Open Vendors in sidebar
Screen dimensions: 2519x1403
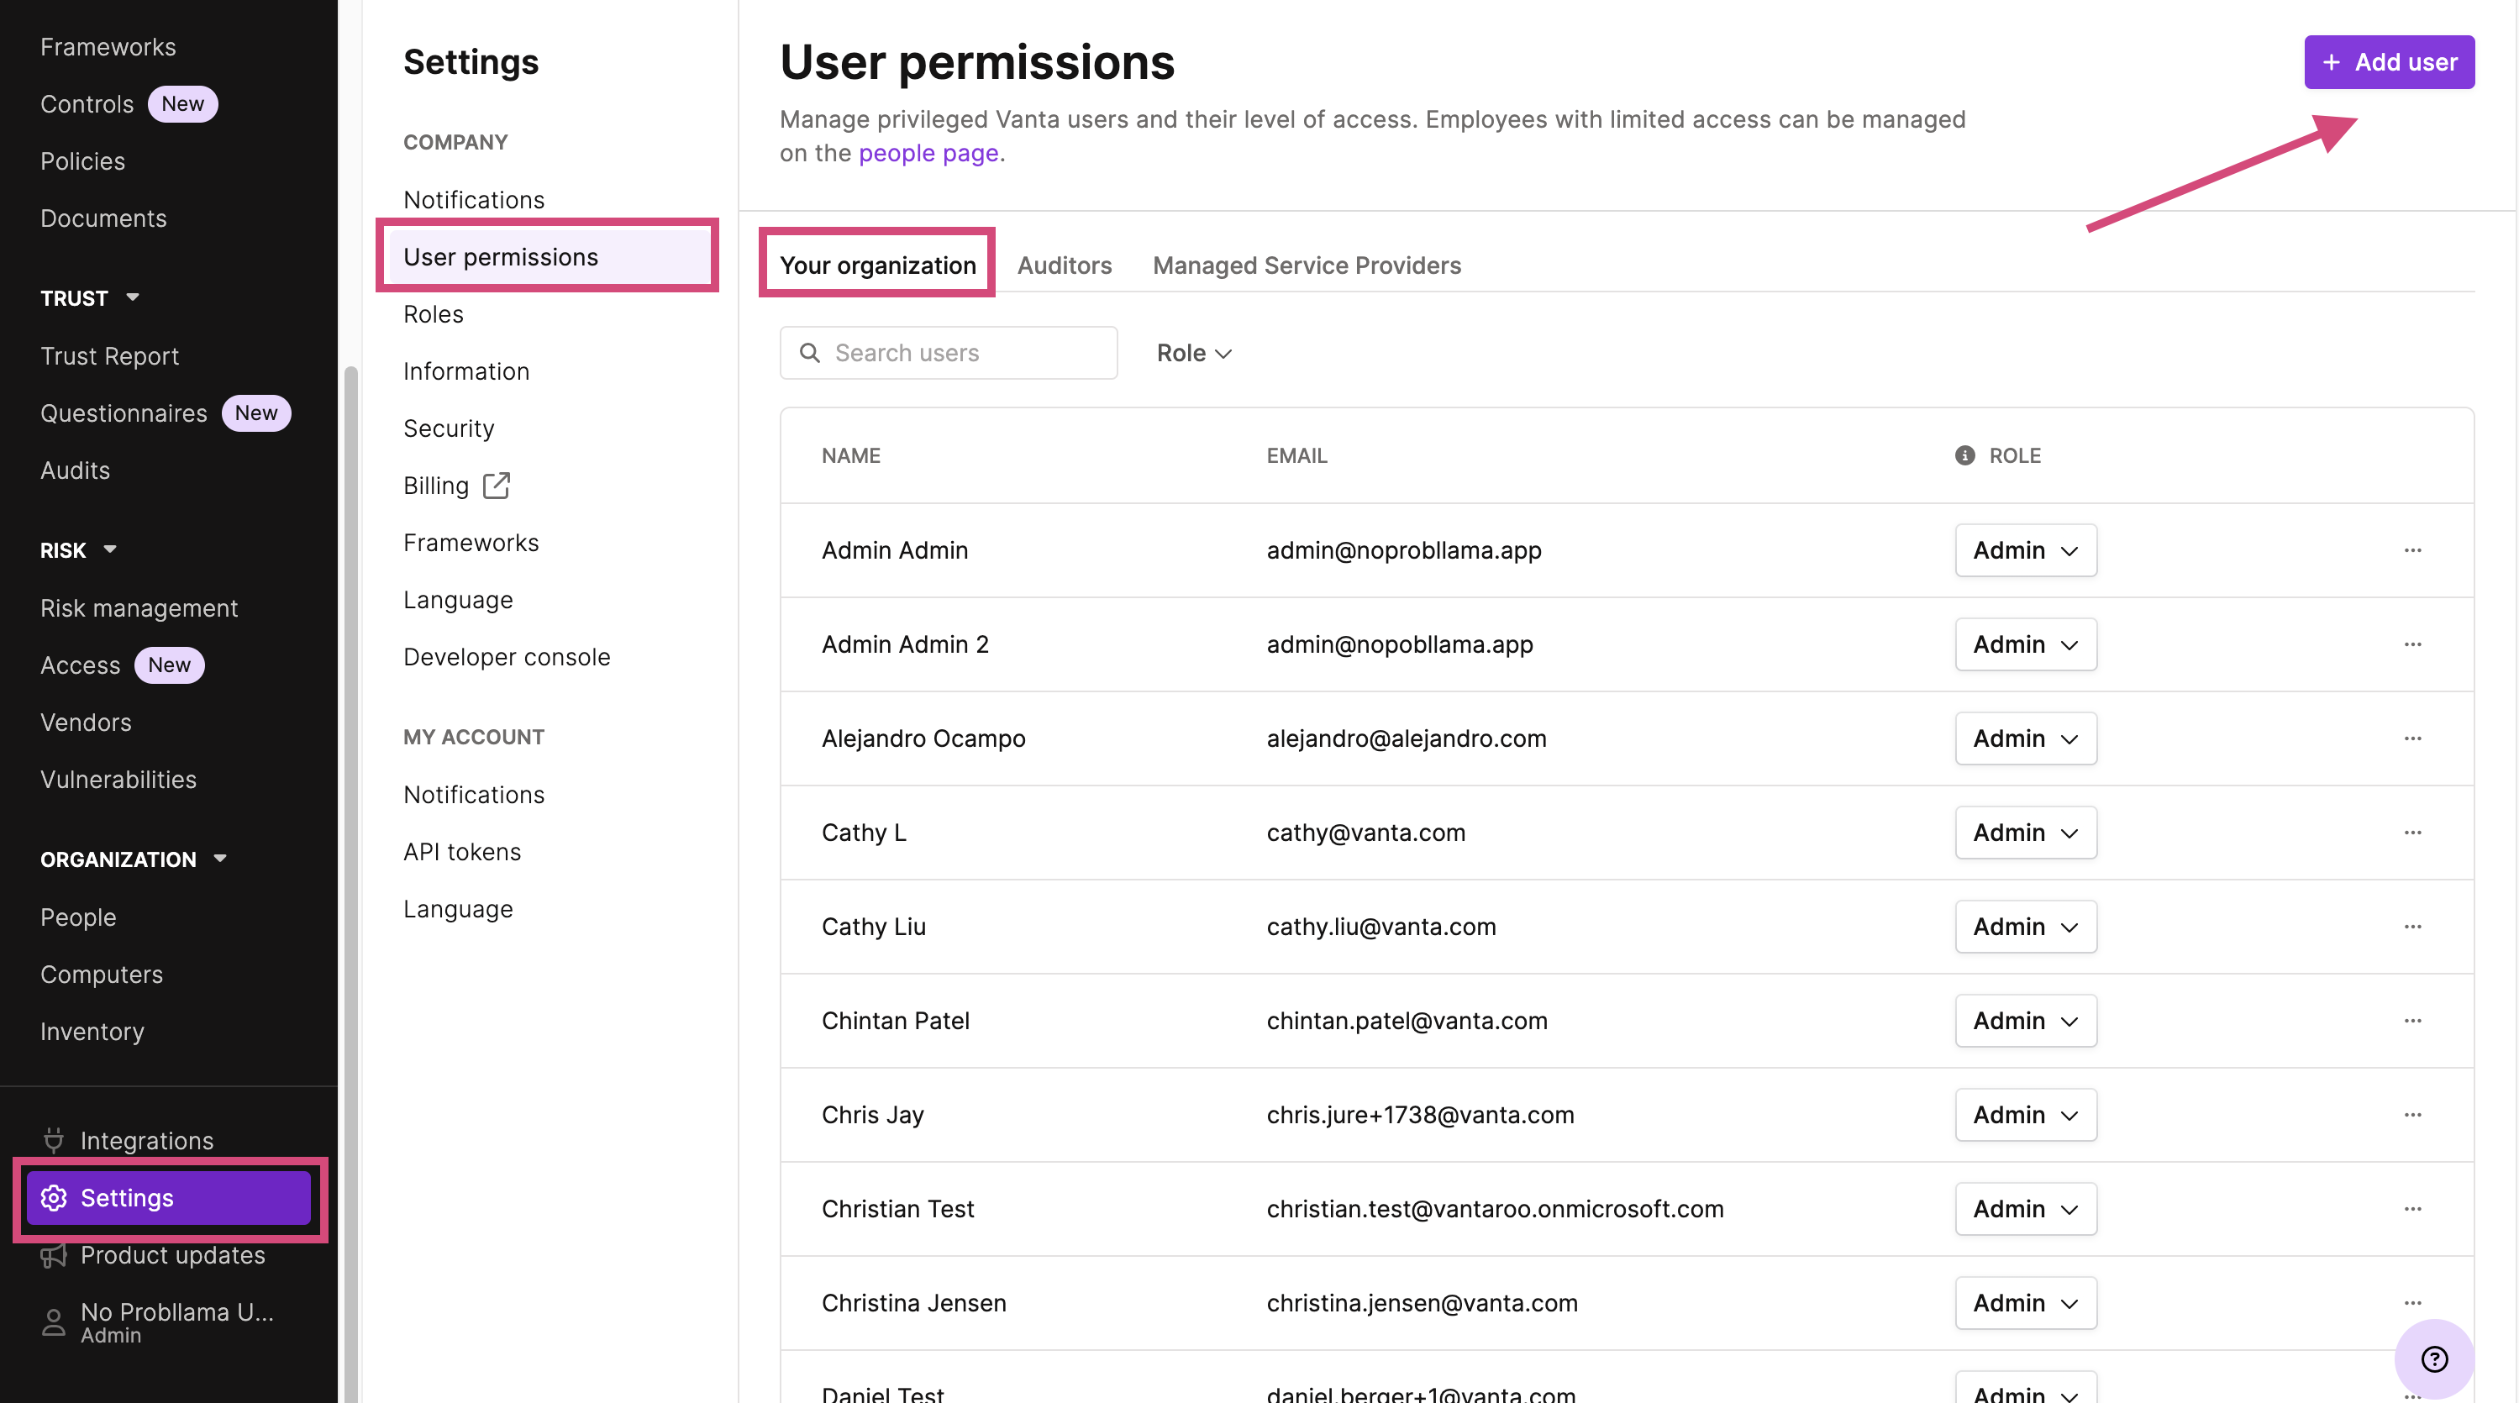[x=85, y=723]
